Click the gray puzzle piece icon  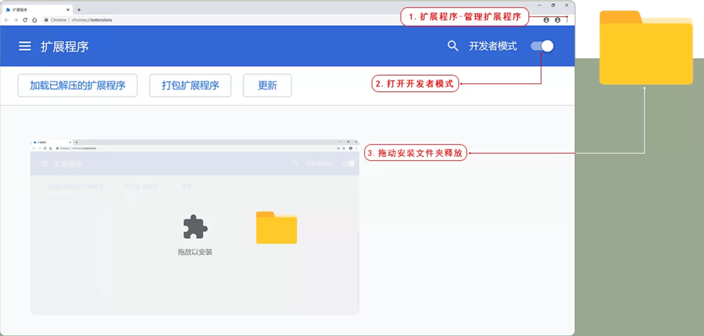tap(195, 227)
